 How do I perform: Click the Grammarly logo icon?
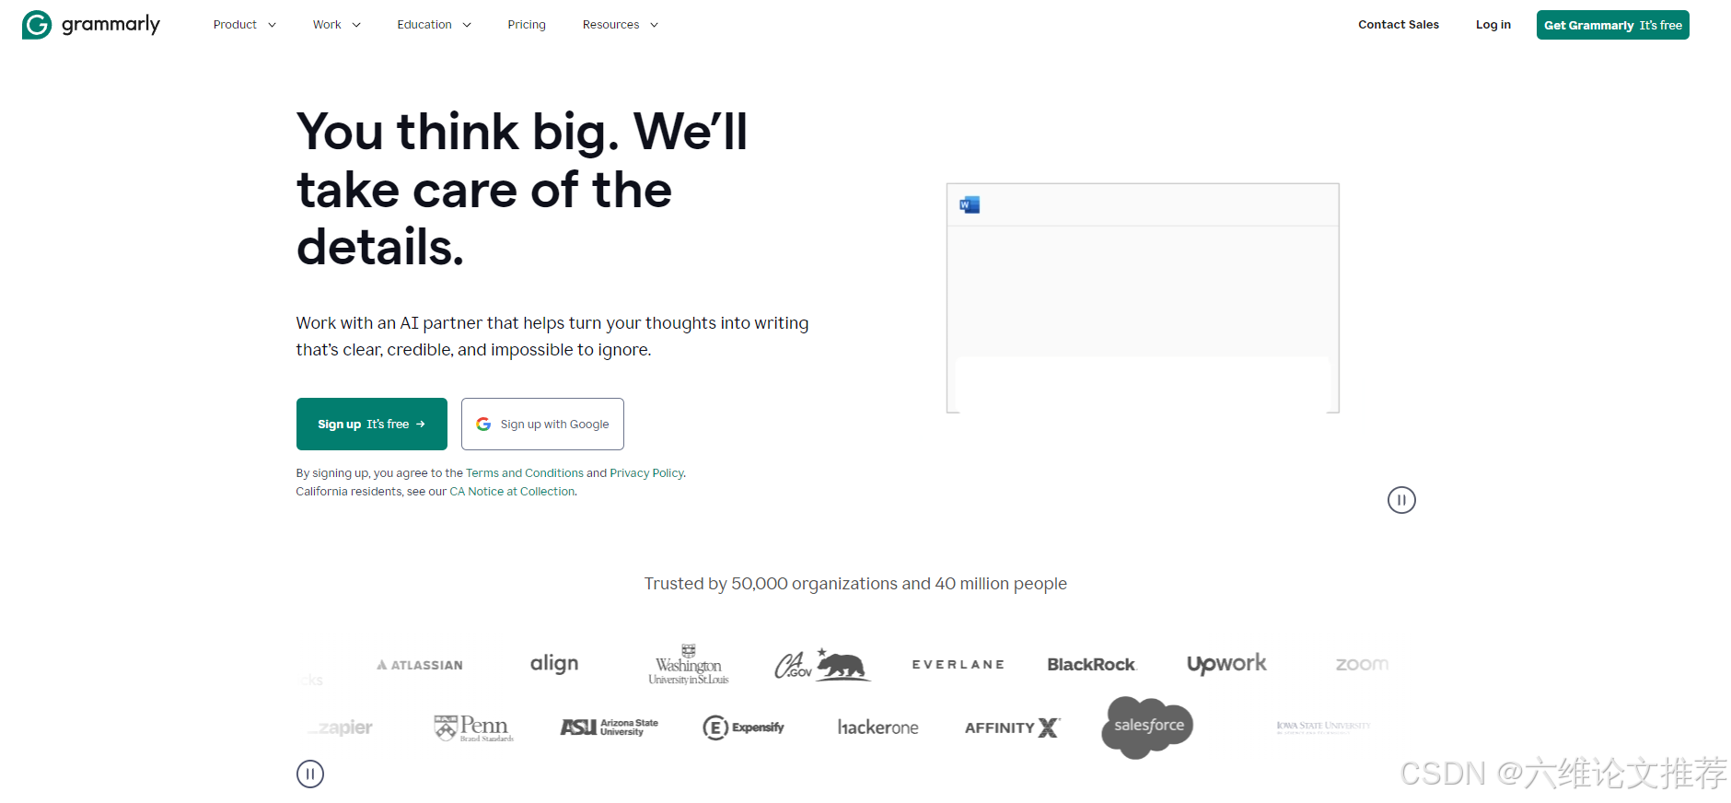(x=37, y=25)
